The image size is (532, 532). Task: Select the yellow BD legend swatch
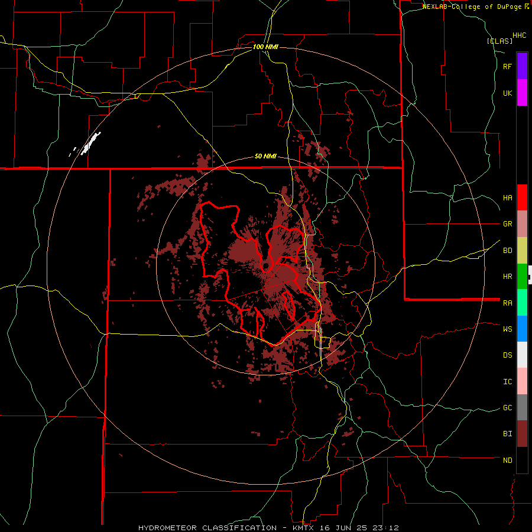pyautogui.click(x=522, y=251)
